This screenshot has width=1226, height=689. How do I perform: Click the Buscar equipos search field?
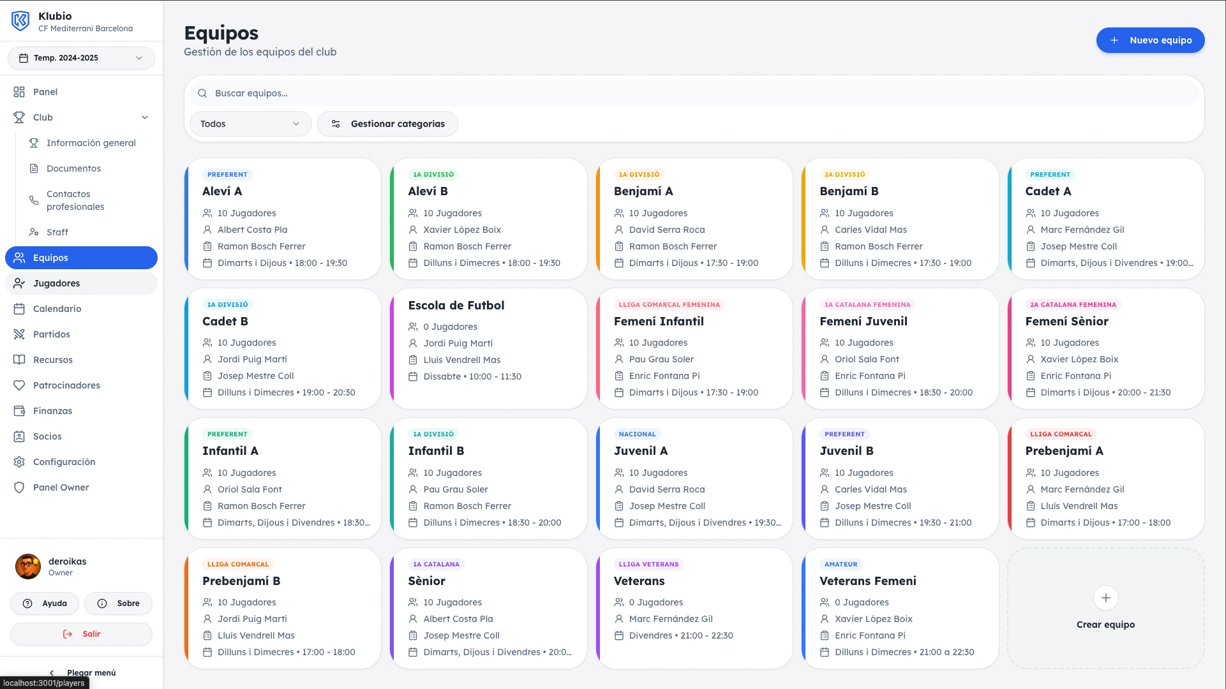tap(447, 93)
